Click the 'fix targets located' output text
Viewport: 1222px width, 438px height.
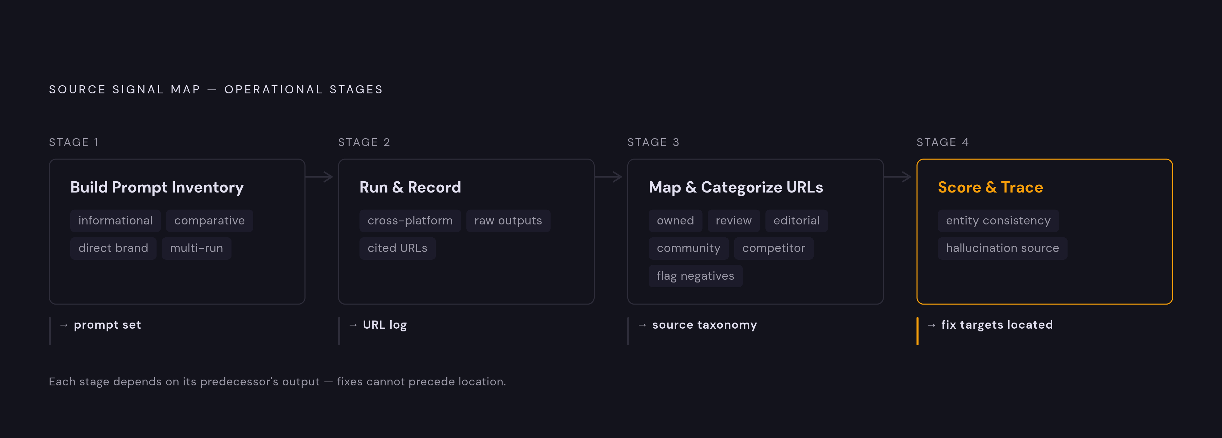[x=997, y=325]
